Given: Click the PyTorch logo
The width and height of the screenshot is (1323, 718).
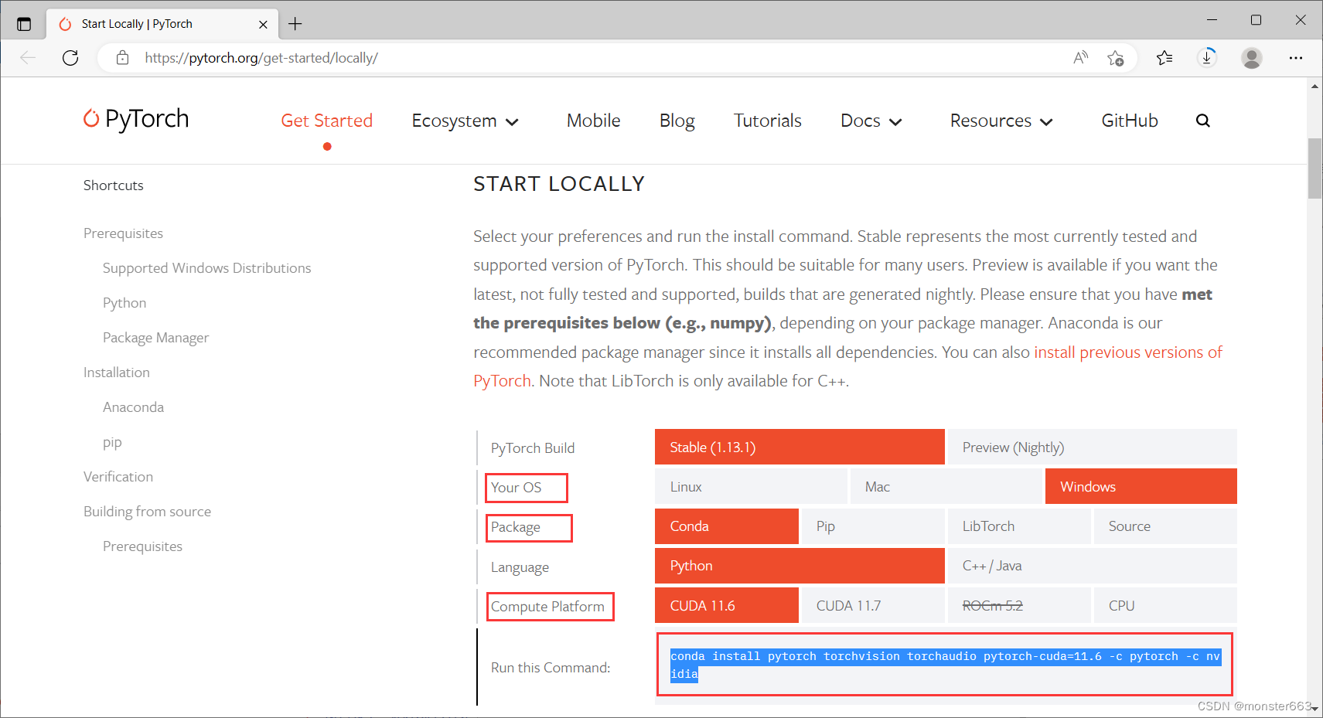Looking at the screenshot, I should pyautogui.click(x=136, y=119).
